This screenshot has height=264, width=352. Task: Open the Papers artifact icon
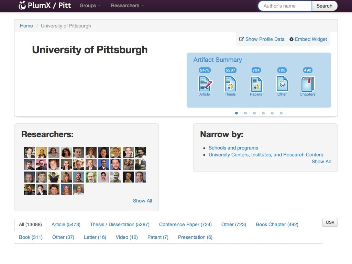(x=256, y=84)
